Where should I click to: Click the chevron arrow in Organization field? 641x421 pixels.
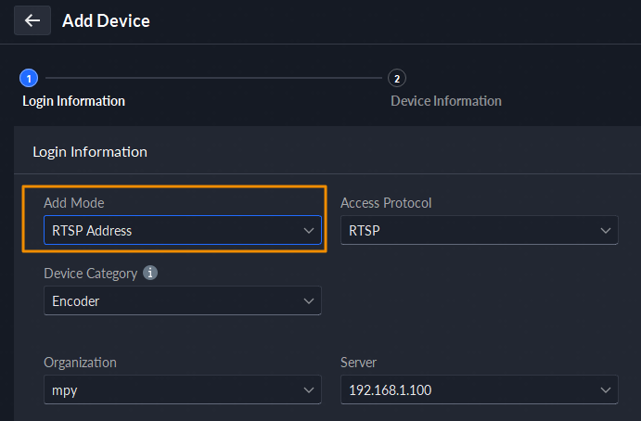pyautogui.click(x=309, y=390)
